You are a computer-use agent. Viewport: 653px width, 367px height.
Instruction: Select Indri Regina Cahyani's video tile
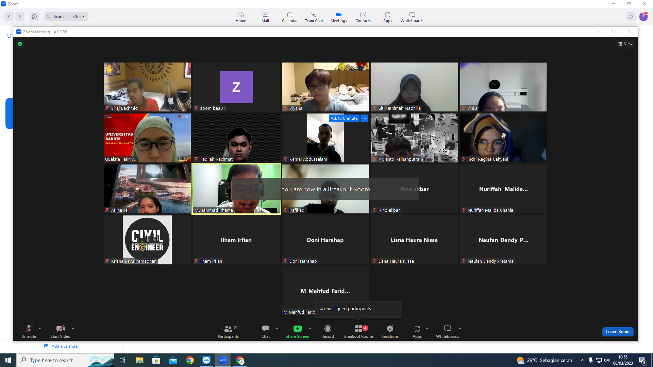504,138
